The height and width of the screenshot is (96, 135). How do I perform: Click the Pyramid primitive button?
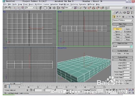(128, 37)
